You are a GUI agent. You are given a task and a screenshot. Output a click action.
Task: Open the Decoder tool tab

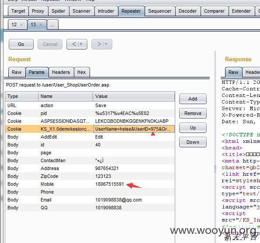pos(188,11)
